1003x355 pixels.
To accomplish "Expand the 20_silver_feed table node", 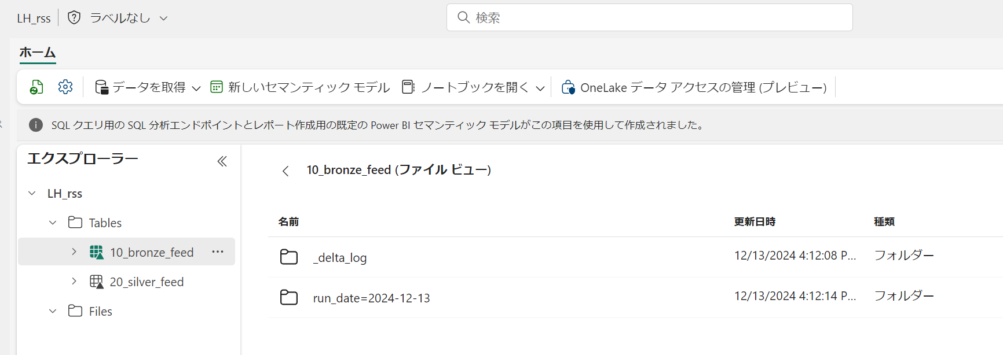I will point(74,281).
